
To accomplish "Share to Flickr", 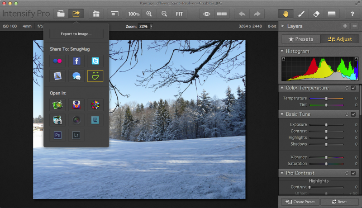I will pyautogui.click(x=57, y=61).
